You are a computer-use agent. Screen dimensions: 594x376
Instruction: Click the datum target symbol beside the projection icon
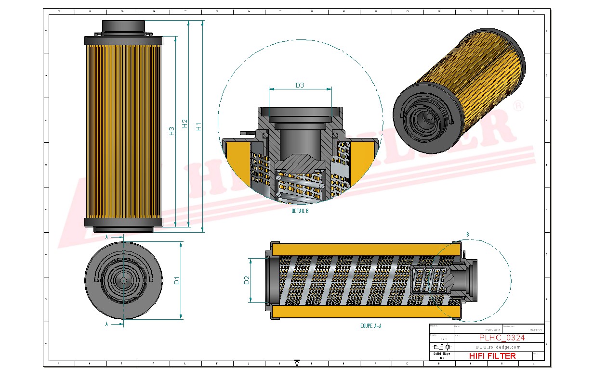click(448, 347)
